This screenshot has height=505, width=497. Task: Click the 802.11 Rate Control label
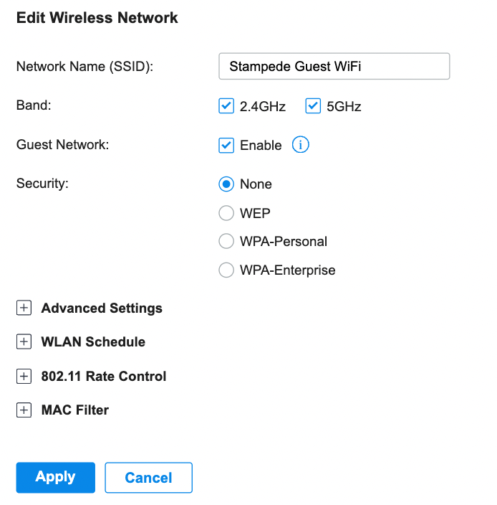pyautogui.click(x=104, y=376)
